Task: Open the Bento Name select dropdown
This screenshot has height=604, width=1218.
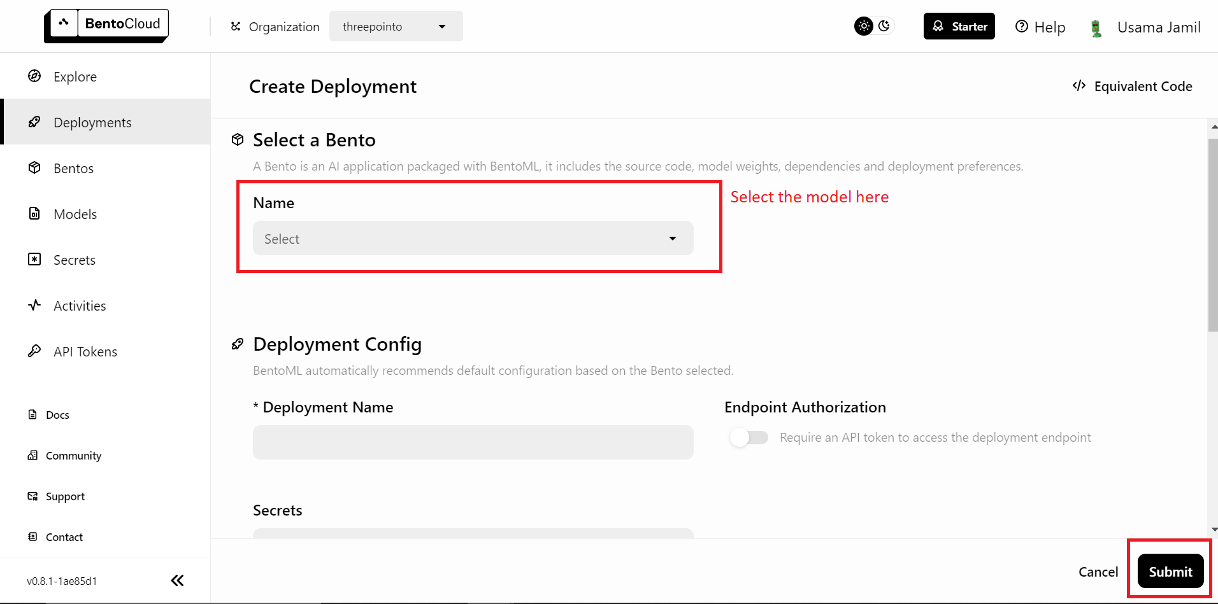Action: tap(473, 238)
